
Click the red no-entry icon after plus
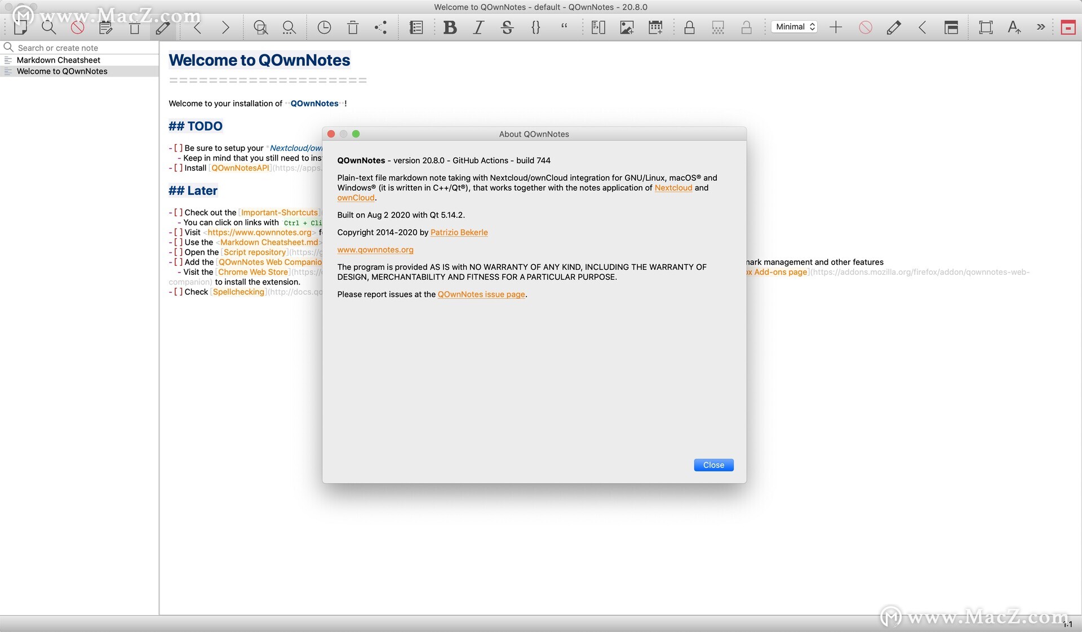click(866, 27)
